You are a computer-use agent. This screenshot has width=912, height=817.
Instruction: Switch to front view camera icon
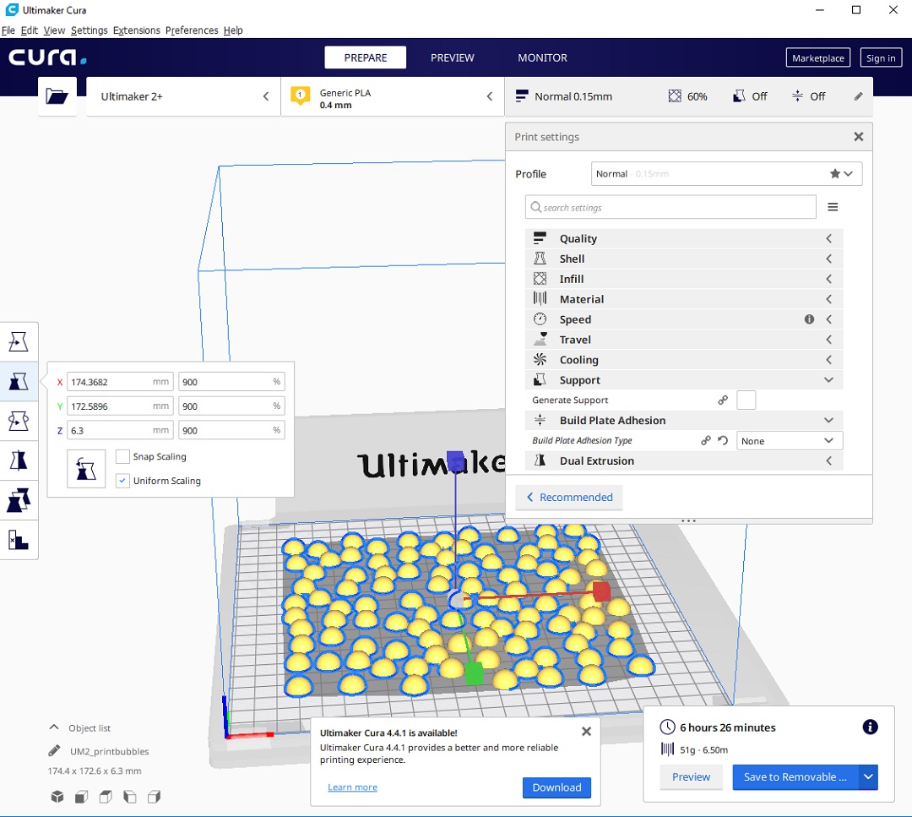pos(81,797)
